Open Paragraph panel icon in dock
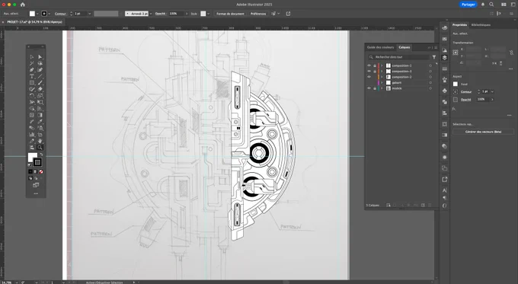Image resolution: width=518 pixels, height=284 pixels. coord(445,198)
